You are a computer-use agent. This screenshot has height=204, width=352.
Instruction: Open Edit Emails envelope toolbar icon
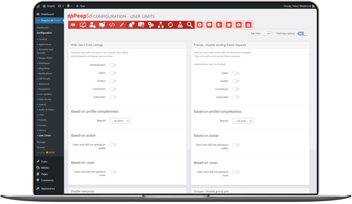pos(141,25)
